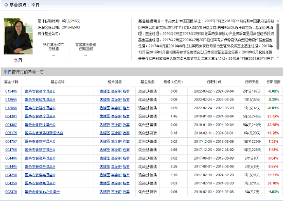Click tenure days 7年又11天 in row 004258
The height and width of the screenshot is (203, 283).
pos(252,175)
